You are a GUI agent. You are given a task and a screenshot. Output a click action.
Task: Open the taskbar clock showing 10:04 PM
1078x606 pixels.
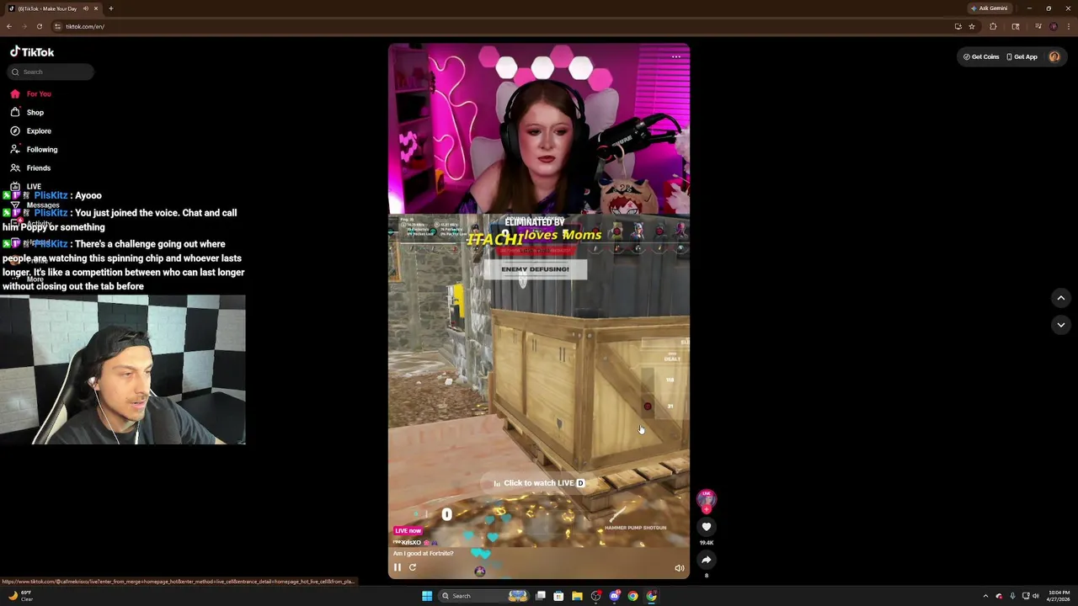tap(1059, 596)
